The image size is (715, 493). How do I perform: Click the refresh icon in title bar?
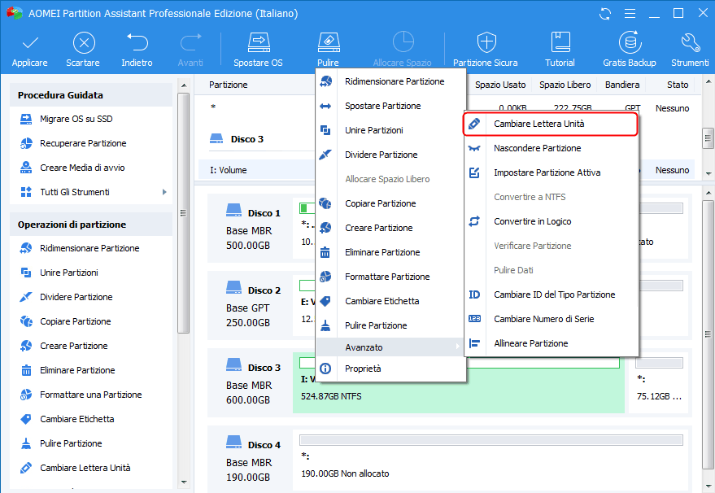[605, 14]
